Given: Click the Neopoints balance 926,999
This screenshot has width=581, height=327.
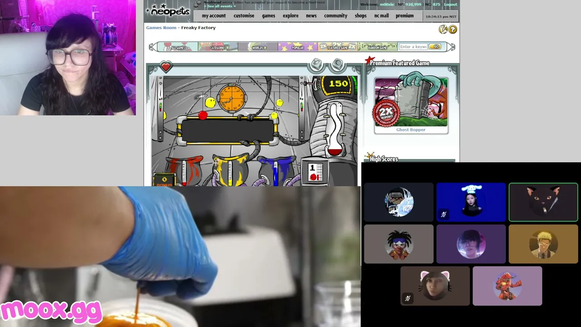Looking at the screenshot, I should click(x=413, y=5).
